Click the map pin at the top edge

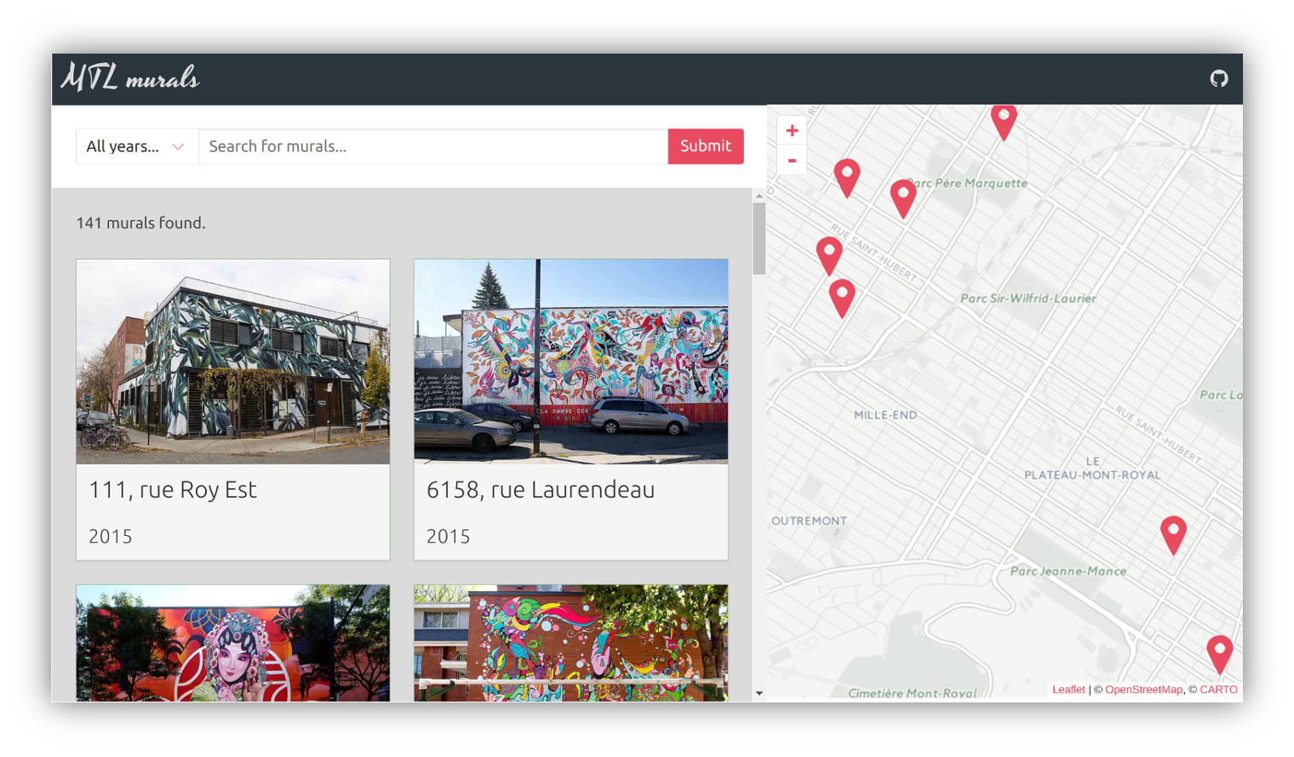point(1004,122)
